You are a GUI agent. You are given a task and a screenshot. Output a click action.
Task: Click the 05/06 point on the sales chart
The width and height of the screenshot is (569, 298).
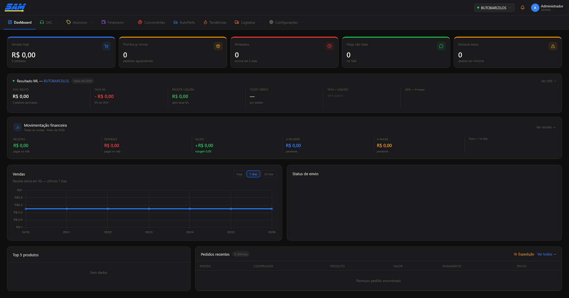point(272,209)
